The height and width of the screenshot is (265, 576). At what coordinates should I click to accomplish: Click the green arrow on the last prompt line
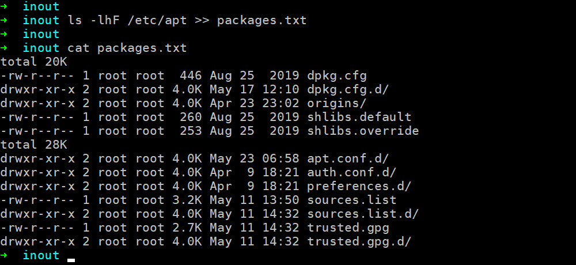click(5, 255)
